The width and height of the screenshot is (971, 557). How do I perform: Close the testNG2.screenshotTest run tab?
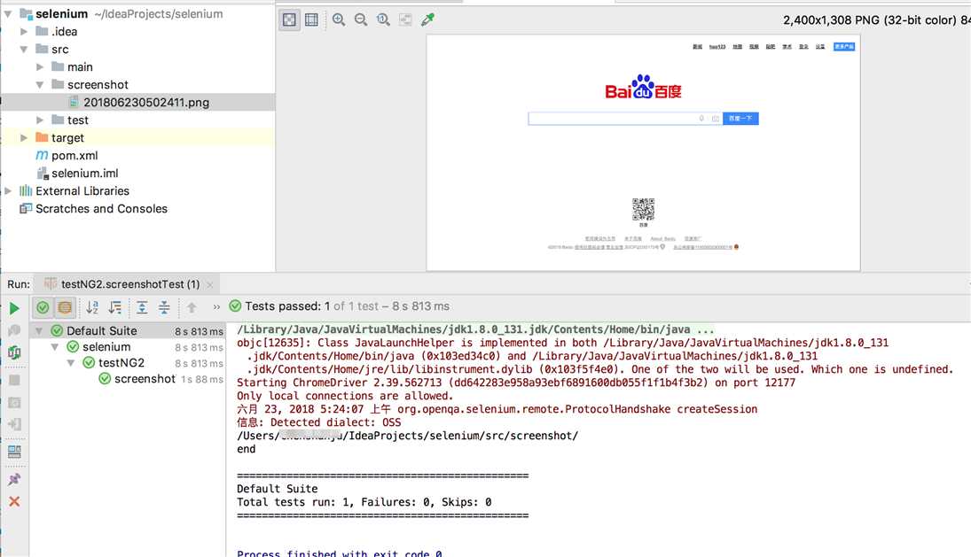tap(210, 285)
